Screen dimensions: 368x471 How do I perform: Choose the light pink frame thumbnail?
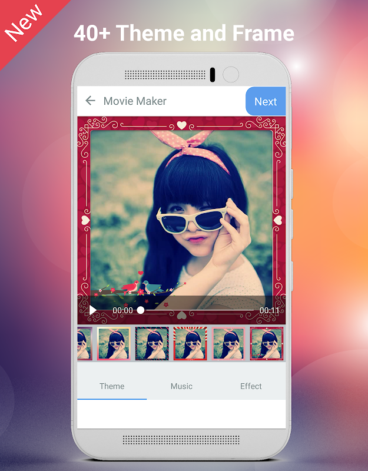(x=228, y=343)
